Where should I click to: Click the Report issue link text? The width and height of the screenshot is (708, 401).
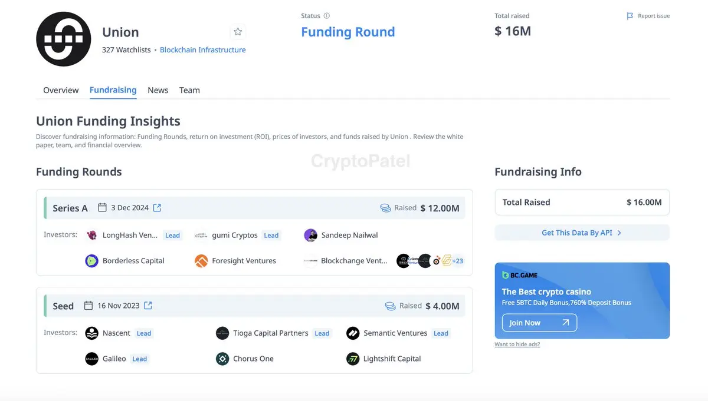coord(654,16)
